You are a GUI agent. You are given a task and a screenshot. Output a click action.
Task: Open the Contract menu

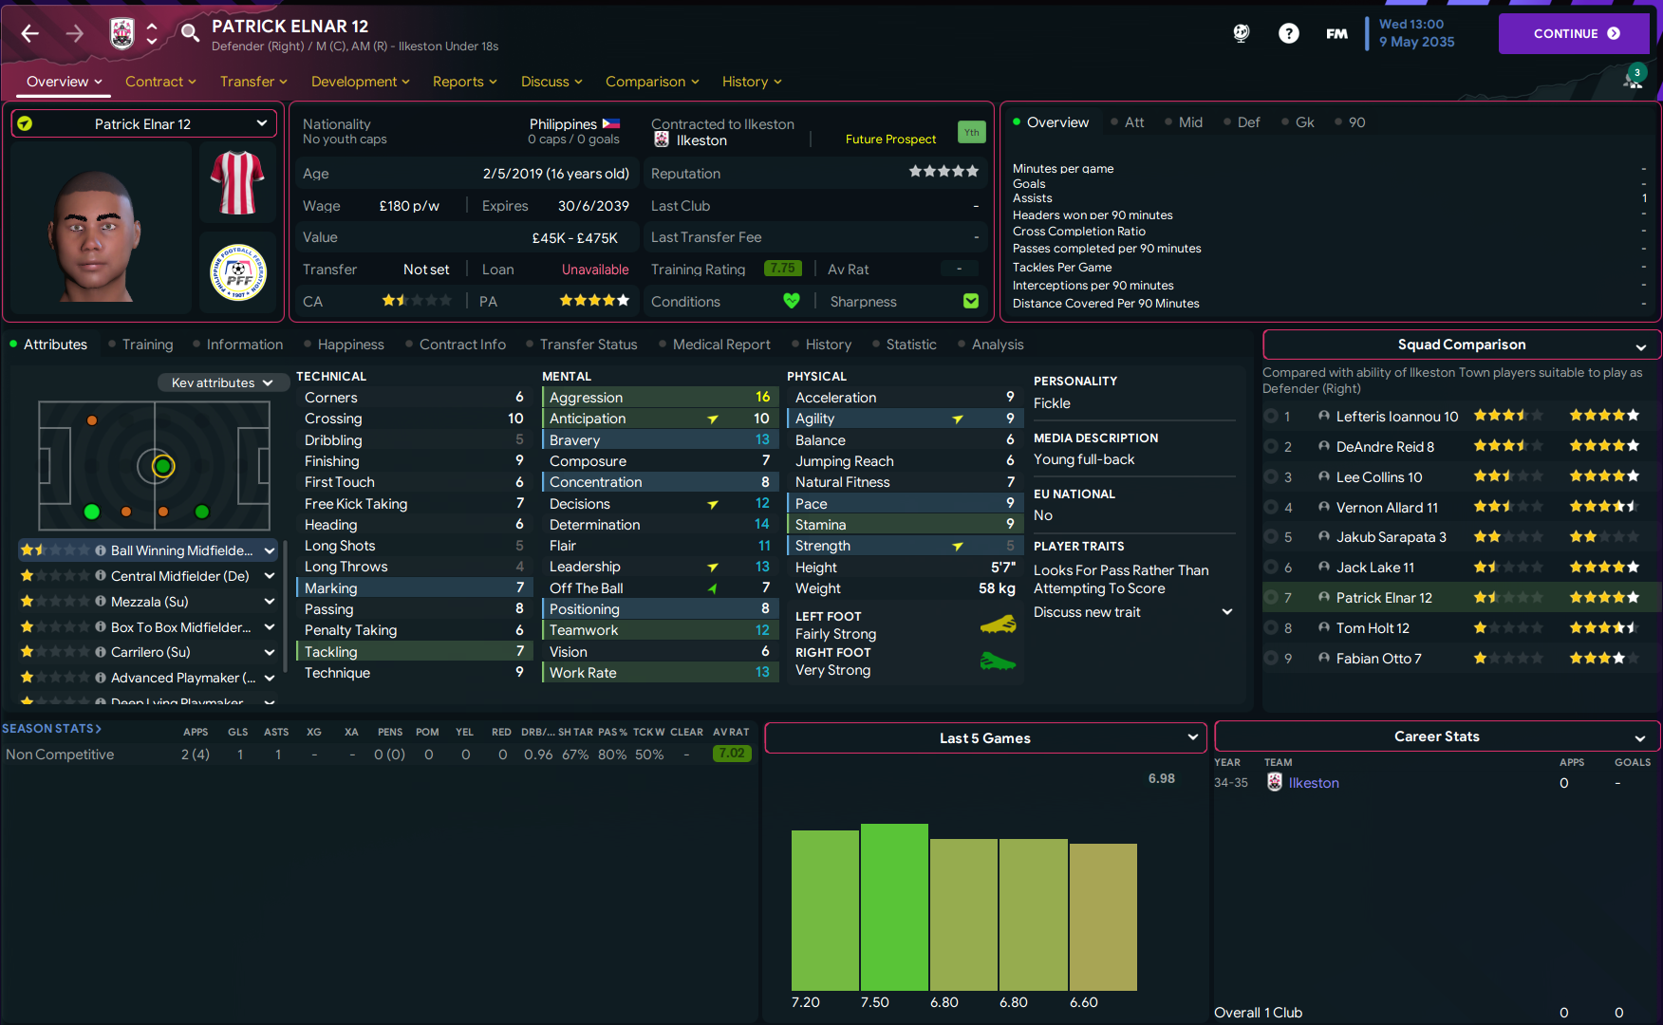pos(160,82)
